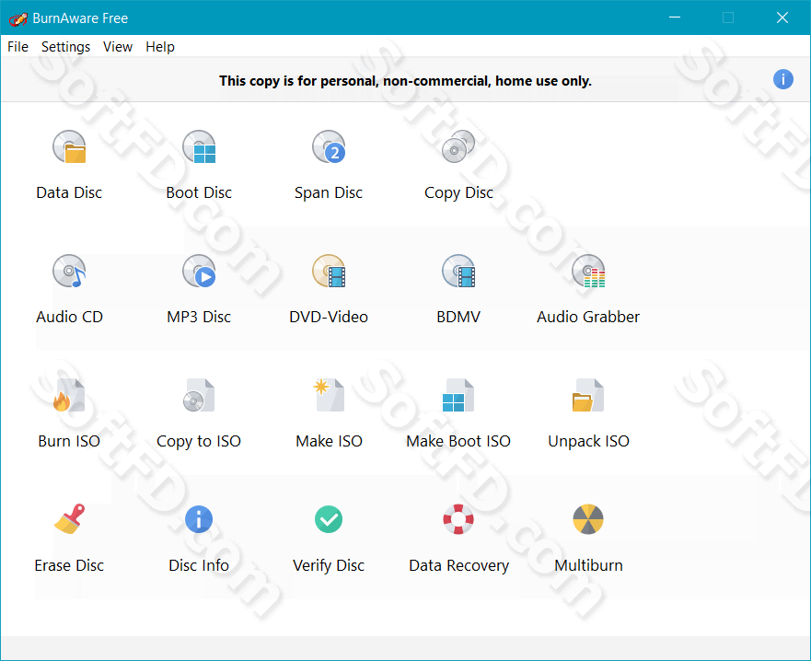This screenshot has width=811, height=661.
Task: Select the BDMV disc icon
Action: [x=458, y=271]
